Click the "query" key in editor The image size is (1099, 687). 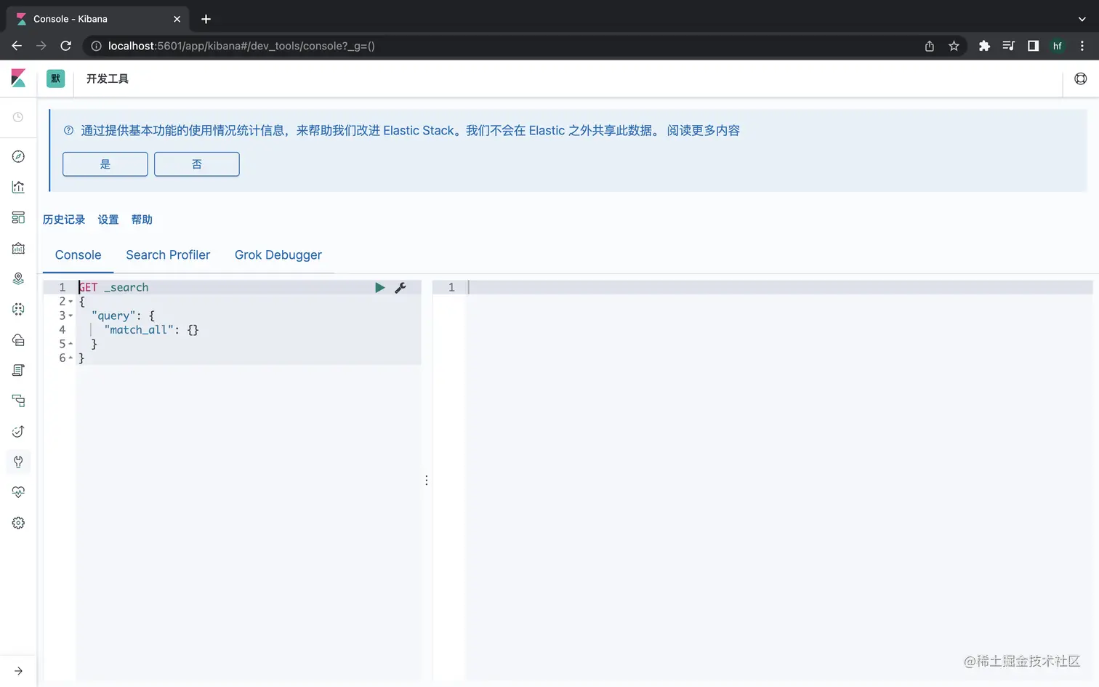pyautogui.click(x=114, y=316)
